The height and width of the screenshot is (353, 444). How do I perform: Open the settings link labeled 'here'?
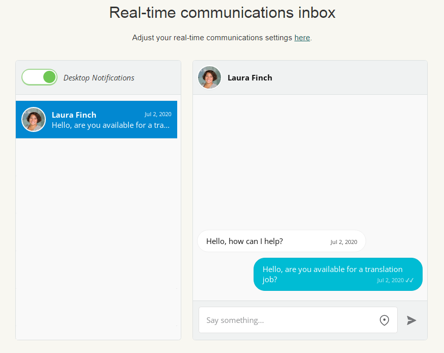click(x=302, y=38)
